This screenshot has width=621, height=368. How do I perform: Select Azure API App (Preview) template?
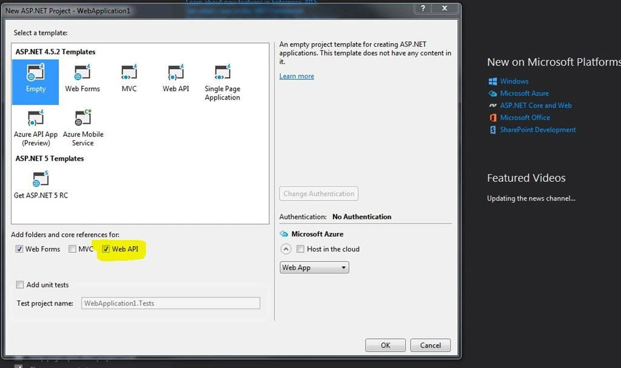pyautogui.click(x=36, y=129)
